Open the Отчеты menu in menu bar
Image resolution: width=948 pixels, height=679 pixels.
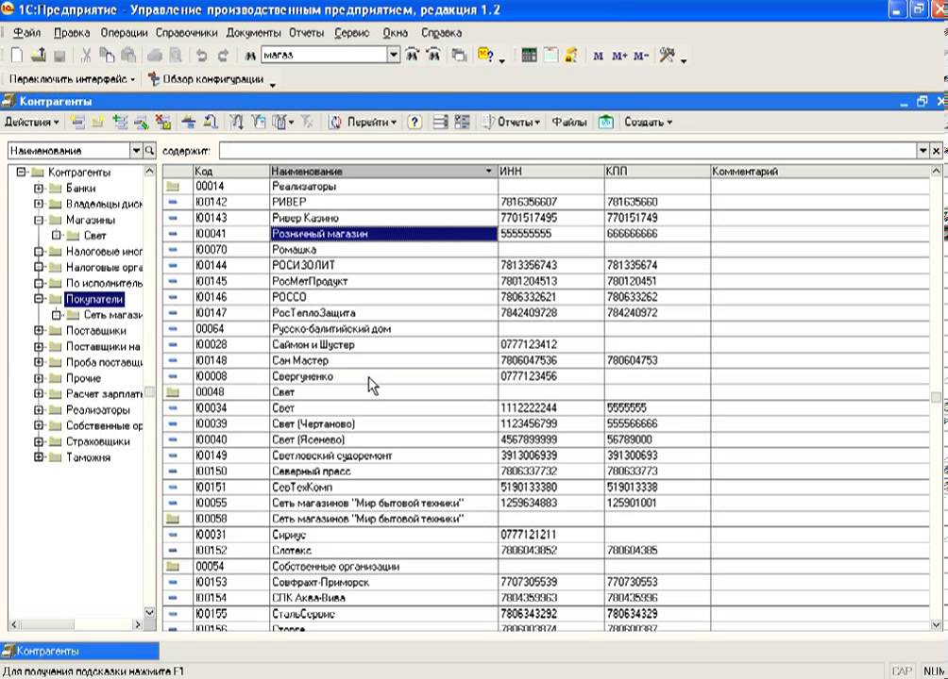point(306,33)
